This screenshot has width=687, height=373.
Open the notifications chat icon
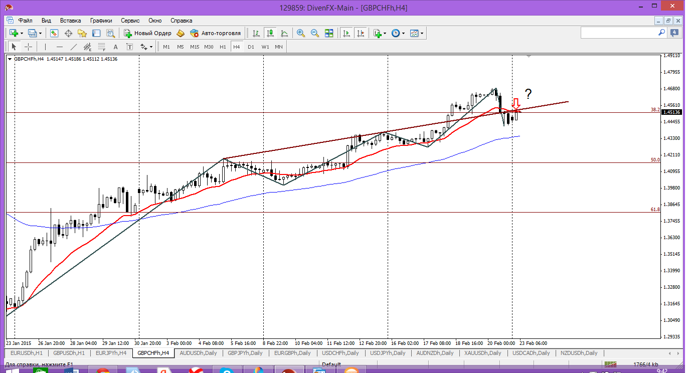[674, 33]
